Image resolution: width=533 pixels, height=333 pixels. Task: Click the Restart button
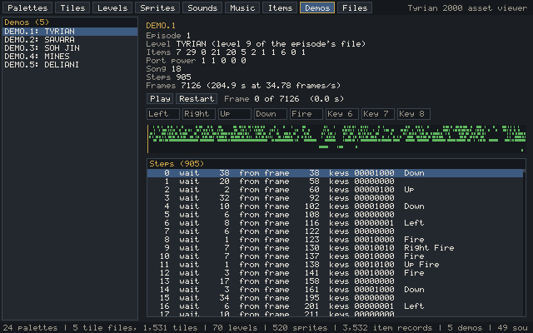197,99
